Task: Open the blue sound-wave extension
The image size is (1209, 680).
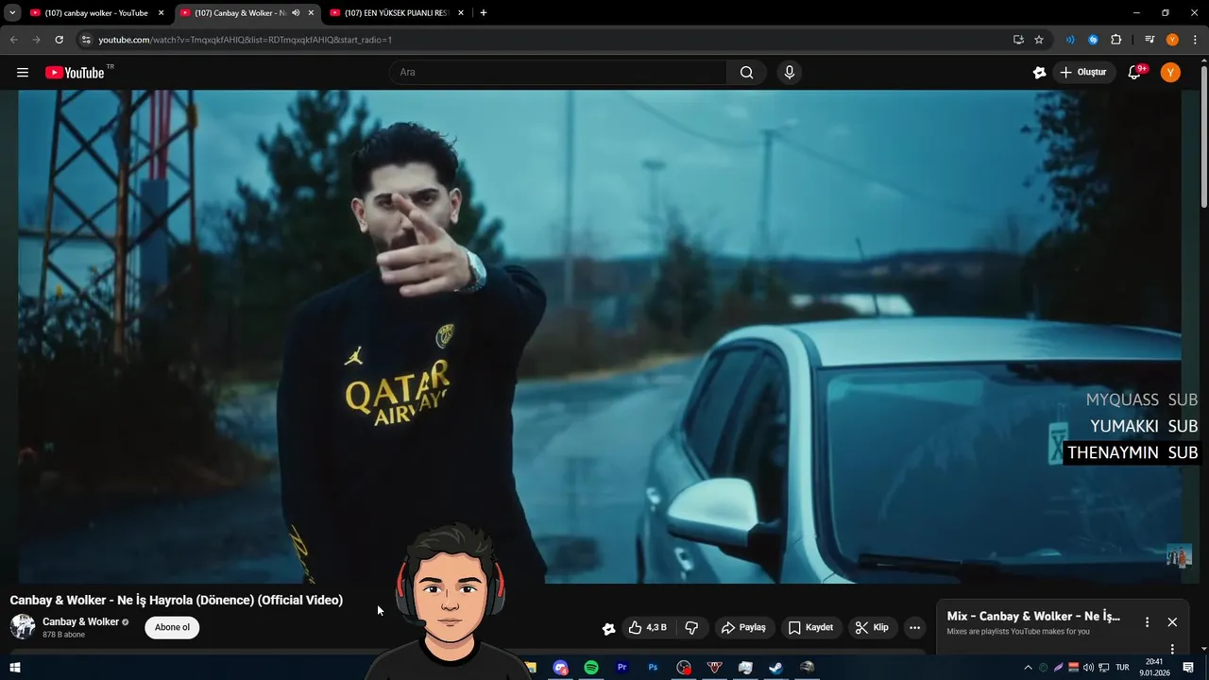Action: 1070,40
